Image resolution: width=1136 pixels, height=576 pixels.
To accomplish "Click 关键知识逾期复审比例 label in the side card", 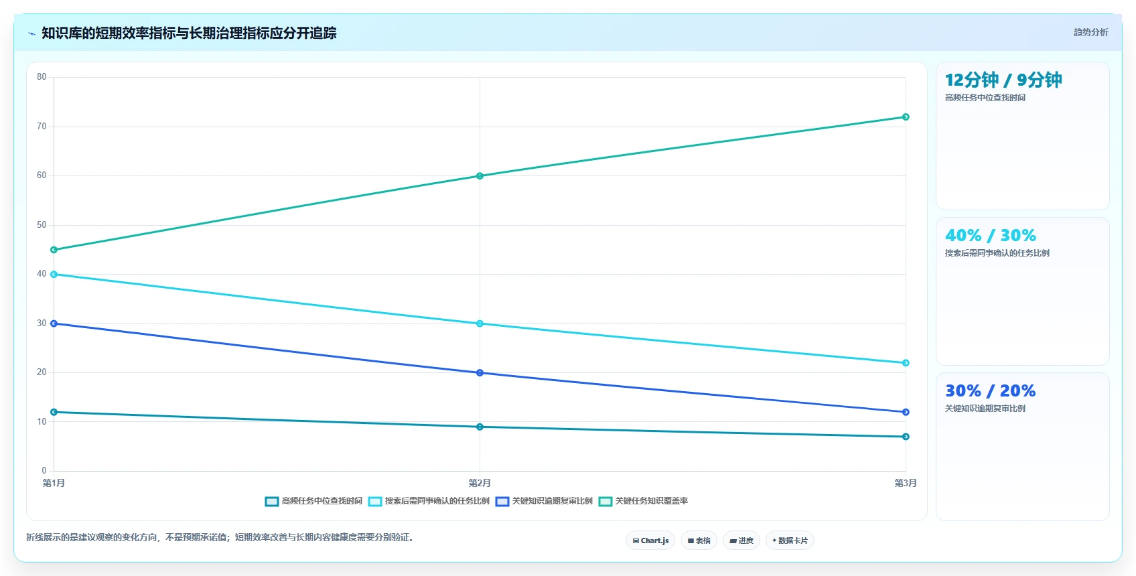I will point(985,409).
